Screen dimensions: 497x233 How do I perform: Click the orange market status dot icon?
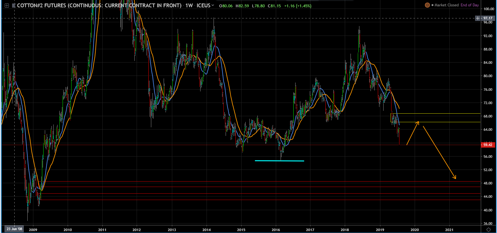pyautogui.click(x=427, y=5)
